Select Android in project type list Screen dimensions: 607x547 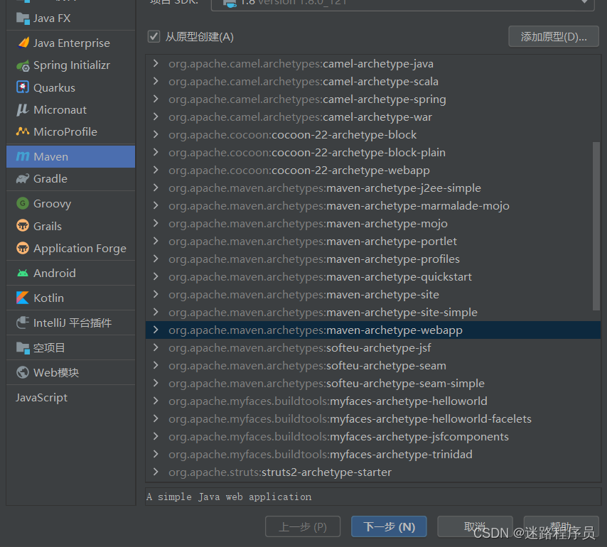click(71, 273)
